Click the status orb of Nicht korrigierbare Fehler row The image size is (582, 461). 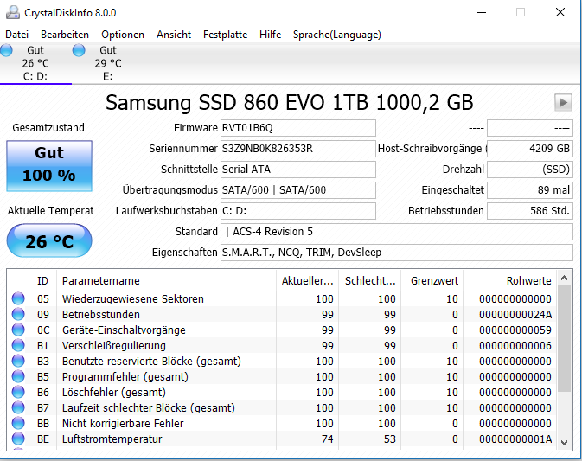[x=18, y=423]
